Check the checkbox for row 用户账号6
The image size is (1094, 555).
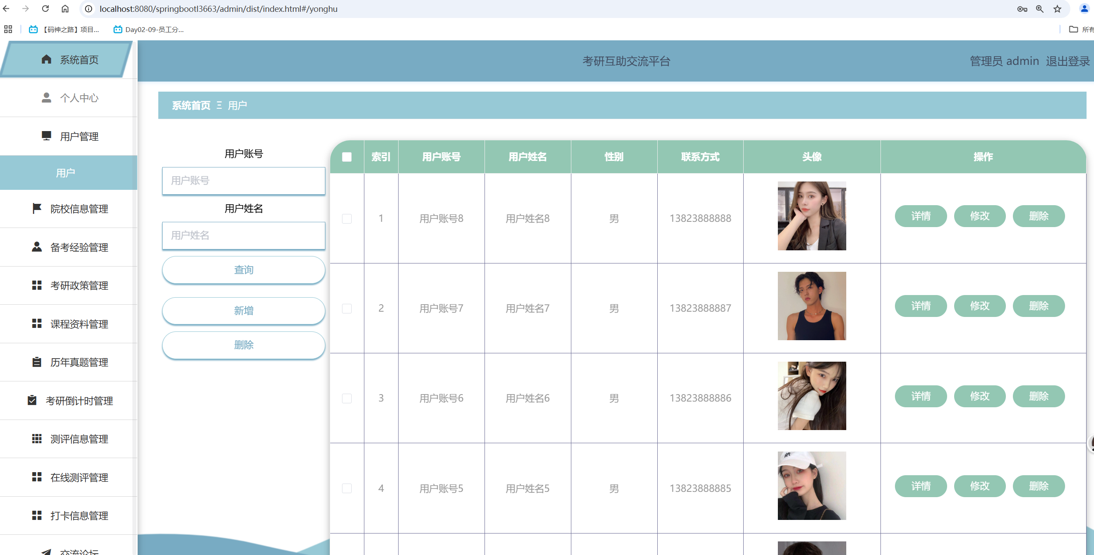[x=346, y=398]
